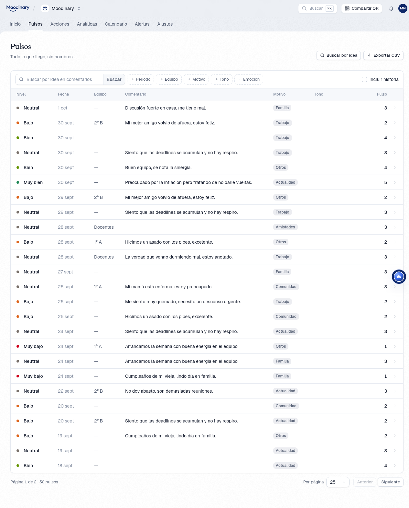Click 'Discusión fuerte en casa, me tiene mal.'
Image resolution: width=409 pixels, height=508 pixels.
tap(166, 108)
